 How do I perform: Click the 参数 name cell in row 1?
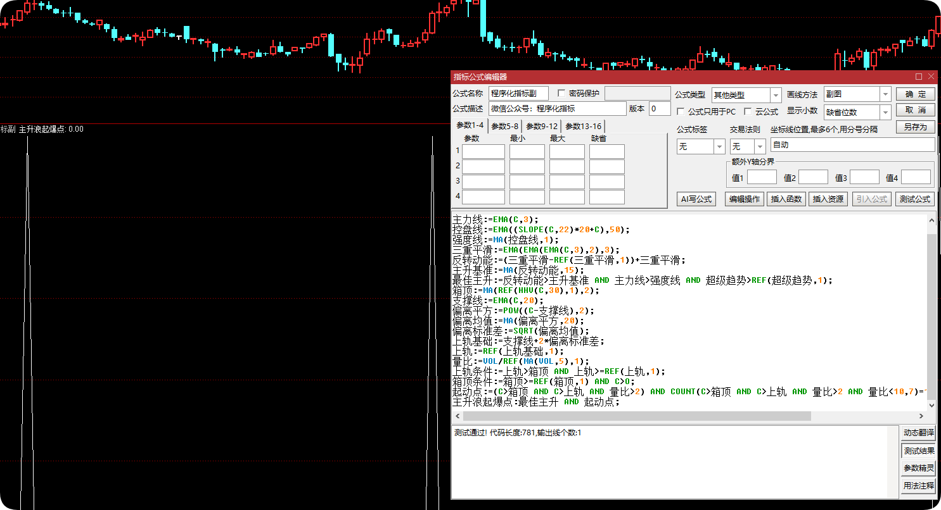coord(483,151)
